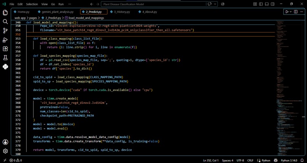Click the VS Code logo icon

click(4, 4)
